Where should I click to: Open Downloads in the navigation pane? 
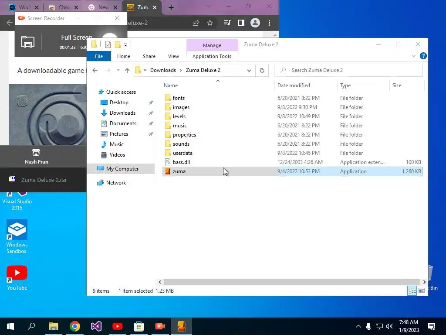coord(122,113)
